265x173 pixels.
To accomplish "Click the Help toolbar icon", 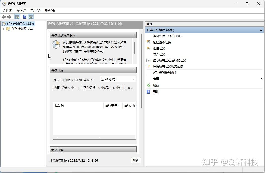I will tap(24, 17).
